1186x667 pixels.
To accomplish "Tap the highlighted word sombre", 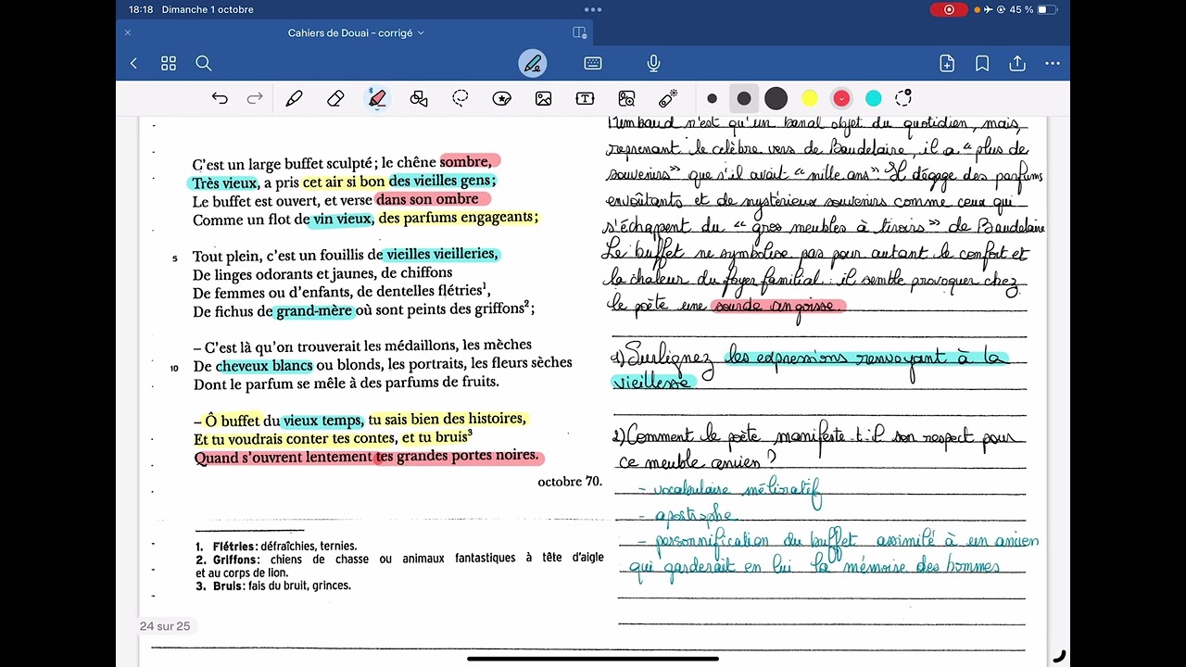I will [466, 162].
